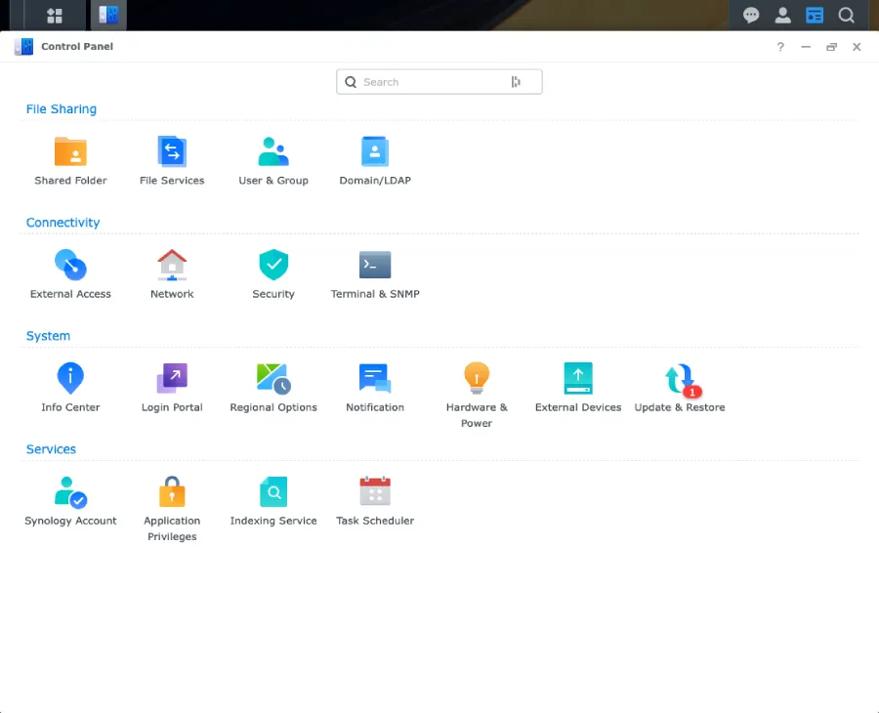Open Hardware & Power settings
This screenshot has height=713, width=879.
(477, 396)
